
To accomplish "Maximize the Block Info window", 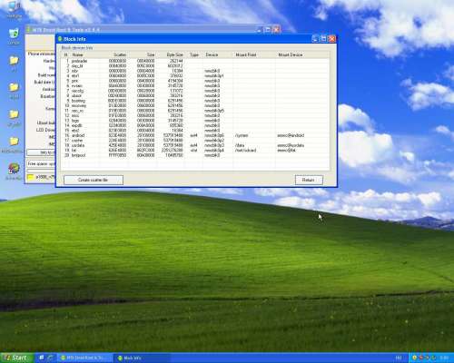I will [x=323, y=39].
